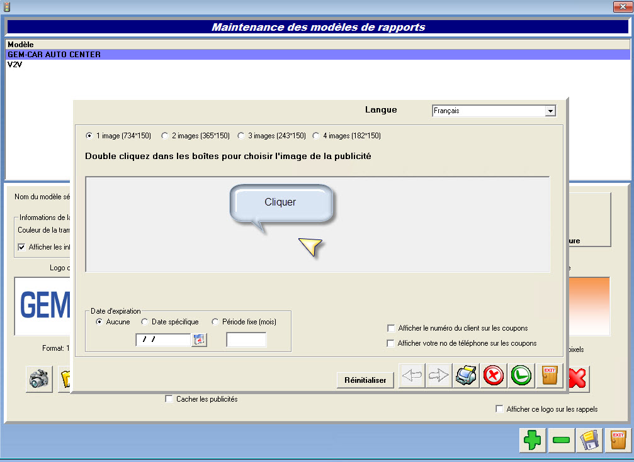
Task: Click the Réinitialiser button
Action: pyautogui.click(x=365, y=380)
